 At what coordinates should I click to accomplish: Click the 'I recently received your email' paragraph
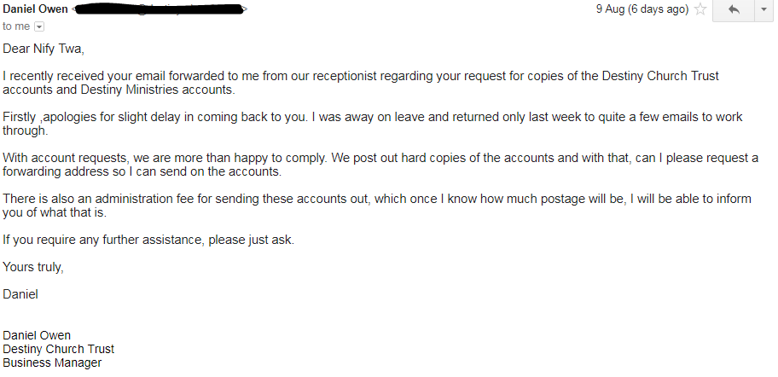(361, 83)
